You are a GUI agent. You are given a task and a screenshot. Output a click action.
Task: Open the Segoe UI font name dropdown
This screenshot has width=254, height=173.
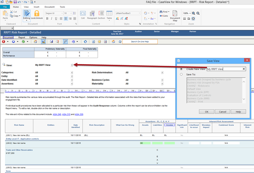[62, 13]
